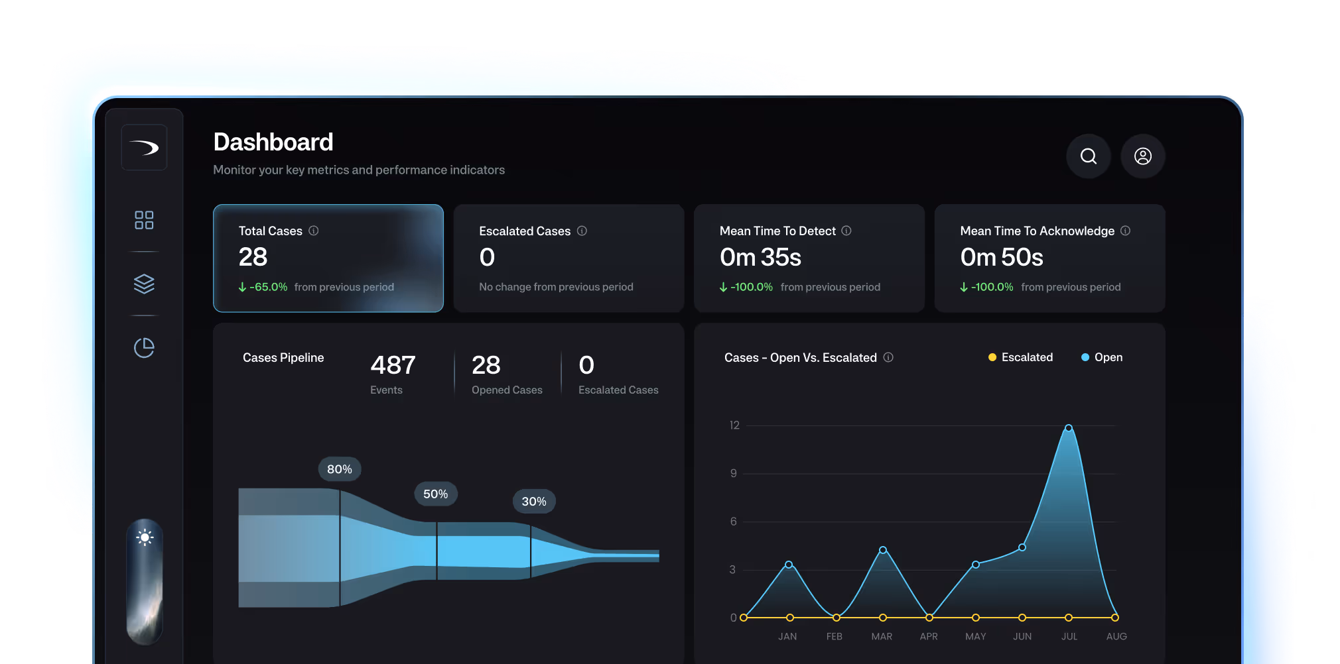1340x664 pixels.
Task: Select the Total Cases metric card
Action: [x=328, y=258]
